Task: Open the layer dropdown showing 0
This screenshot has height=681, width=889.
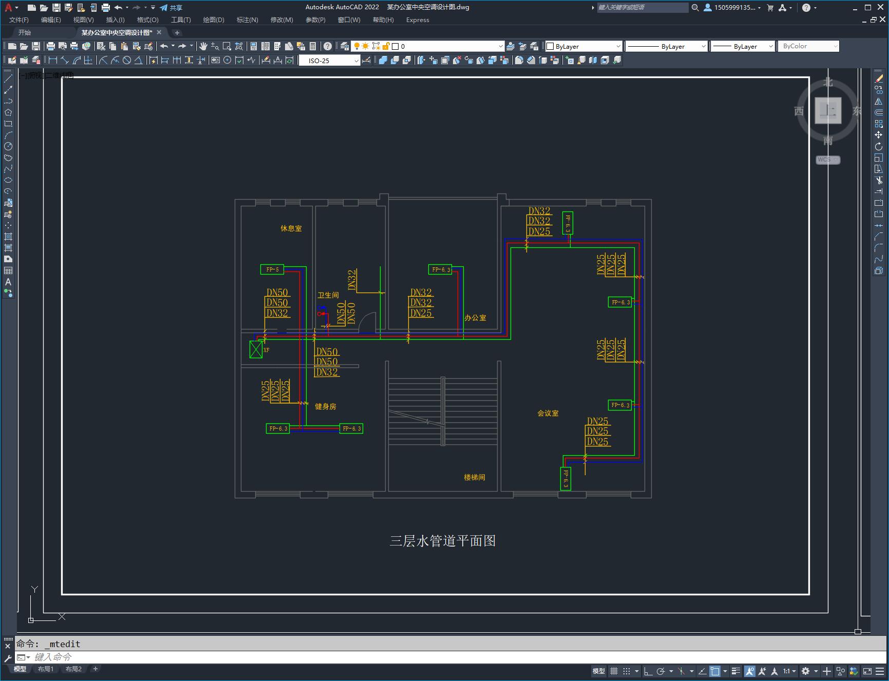Action: click(427, 46)
